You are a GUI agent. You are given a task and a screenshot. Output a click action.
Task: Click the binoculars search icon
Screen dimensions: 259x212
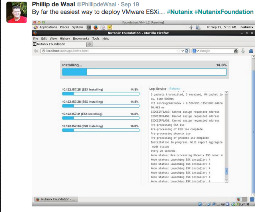[x=236, y=51]
